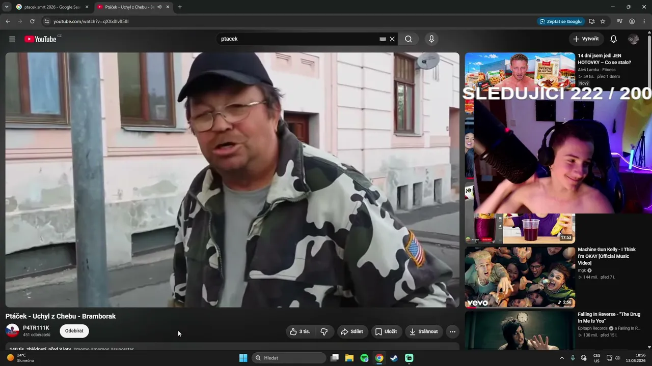Screen dimensions: 652x366
Task: Show hidden system tray icons
Action: coord(562,358)
